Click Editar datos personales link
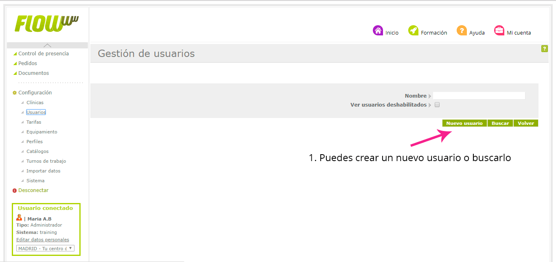This screenshot has height=262, width=556. (43, 240)
